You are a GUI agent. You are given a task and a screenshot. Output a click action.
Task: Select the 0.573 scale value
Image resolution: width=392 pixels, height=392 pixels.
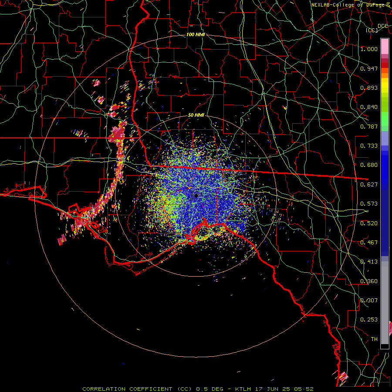(x=369, y=204)
